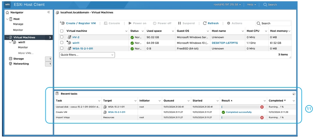Viewport: 315px width, 139px height.
Task: Open the Status column dropdown arrow
Action: 143,31
